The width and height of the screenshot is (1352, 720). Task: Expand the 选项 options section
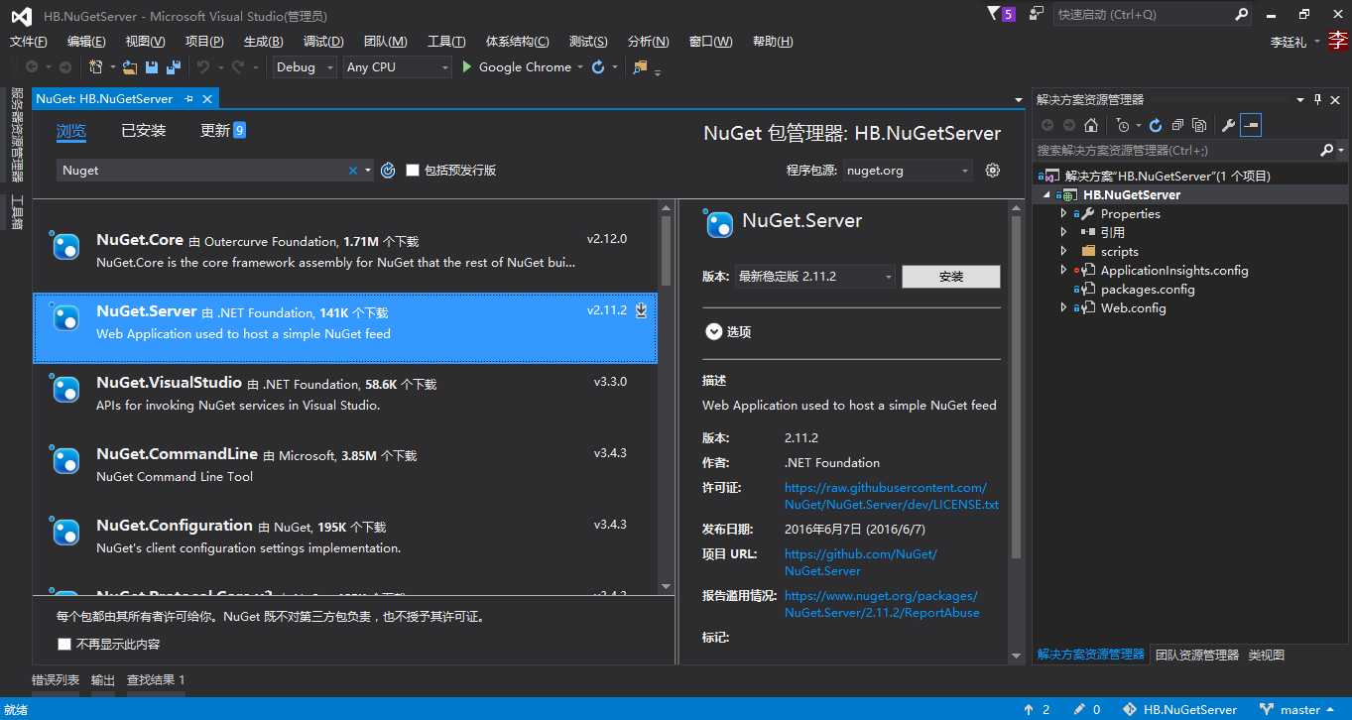(713, 332)
